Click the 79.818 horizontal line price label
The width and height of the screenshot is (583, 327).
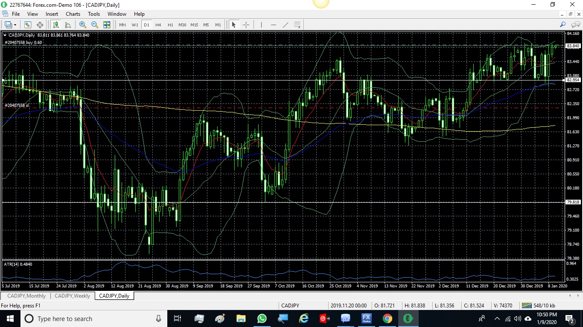click(x=573, y=202)
